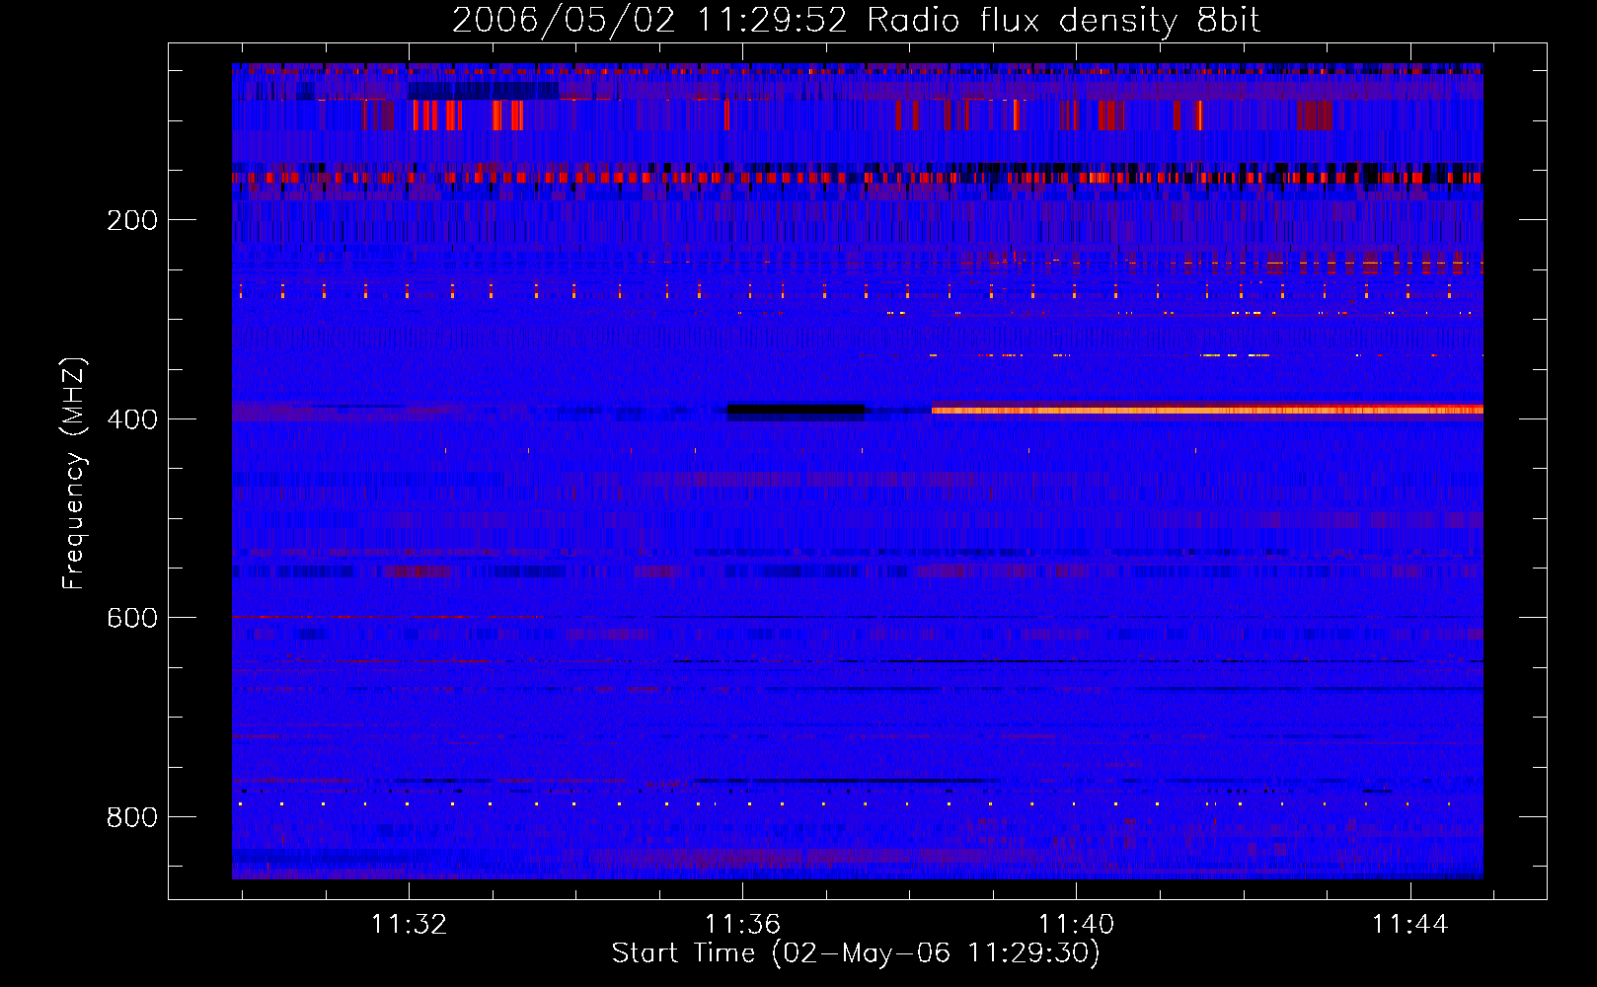Click the bright orange emission band near 400 MHz

1207,409
